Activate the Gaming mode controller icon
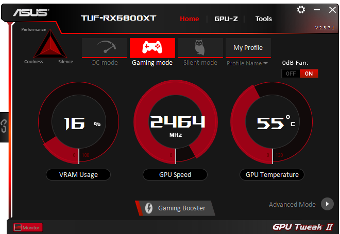 [x=152, y=48]
